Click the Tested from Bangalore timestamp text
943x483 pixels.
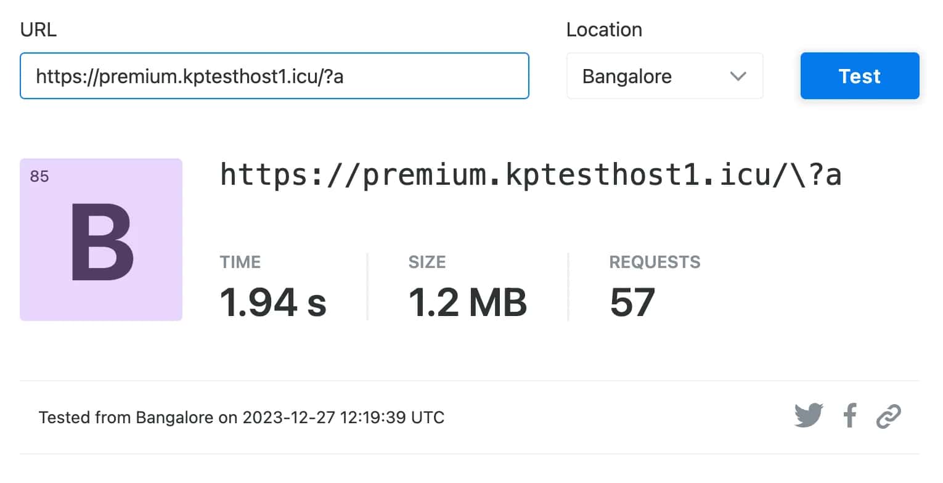242,418
